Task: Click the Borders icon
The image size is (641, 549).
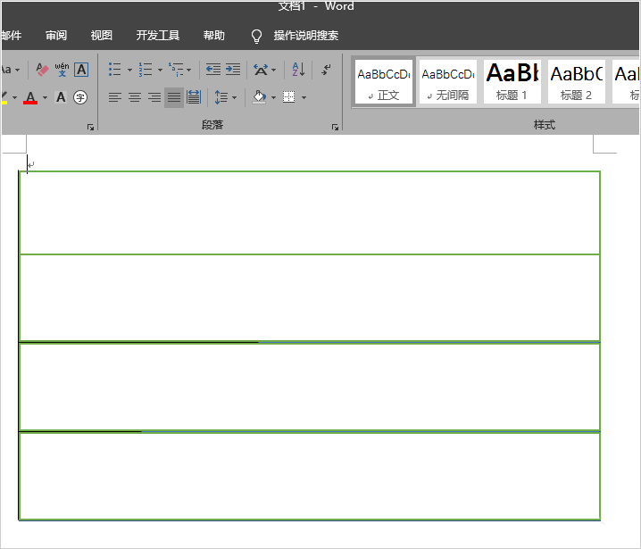Action: click(x=288, y=97)
